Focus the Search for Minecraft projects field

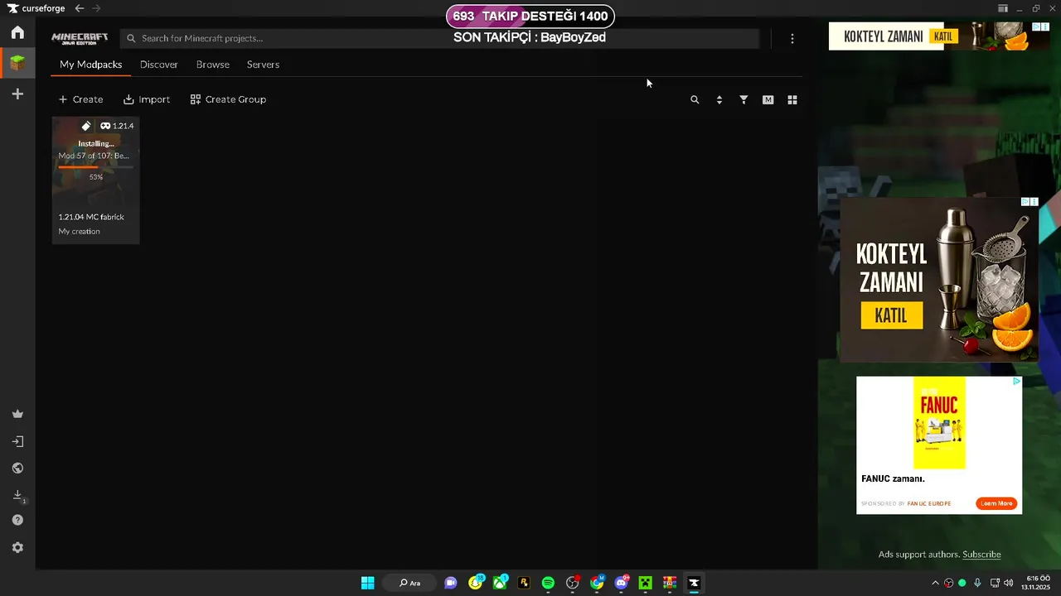(x=439, y=38)
